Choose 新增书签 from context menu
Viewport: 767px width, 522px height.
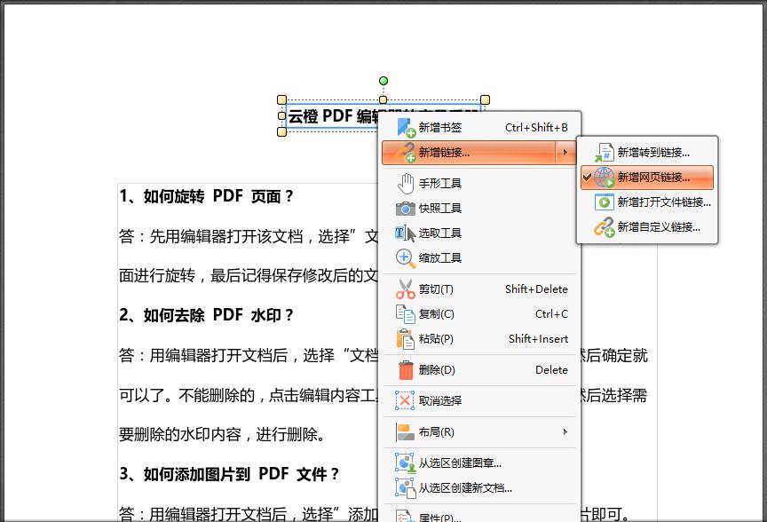click(481, 128)
